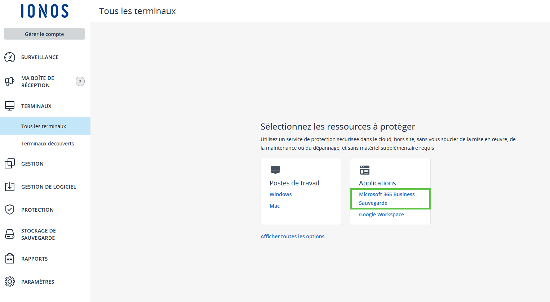Click the Protection shield icon
The height and width of the screenshot is (302, 550).
(x=10, y=209)
